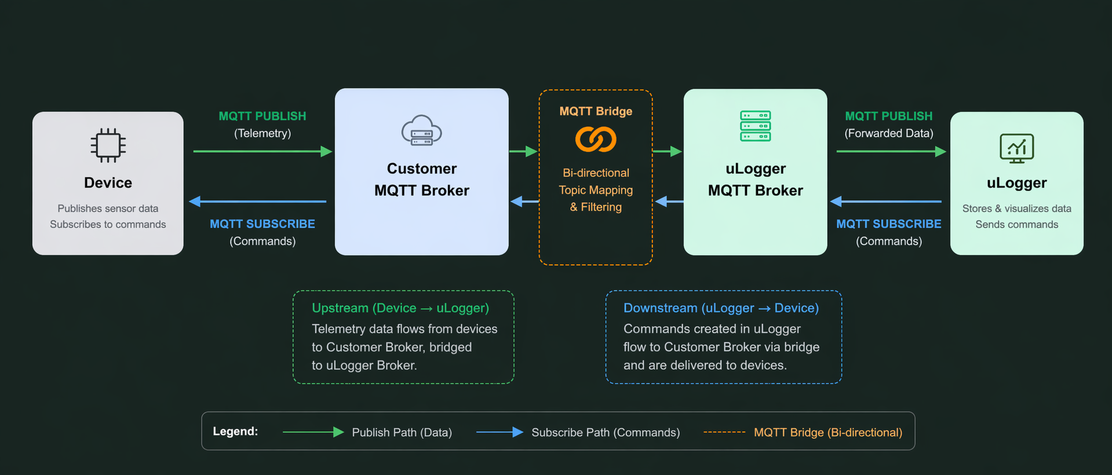Click the Downstream (uLogger → Device) heading

(721, 308)
